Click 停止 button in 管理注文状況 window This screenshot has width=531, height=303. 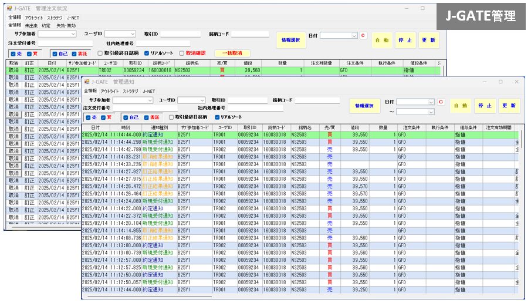(405, 40)
